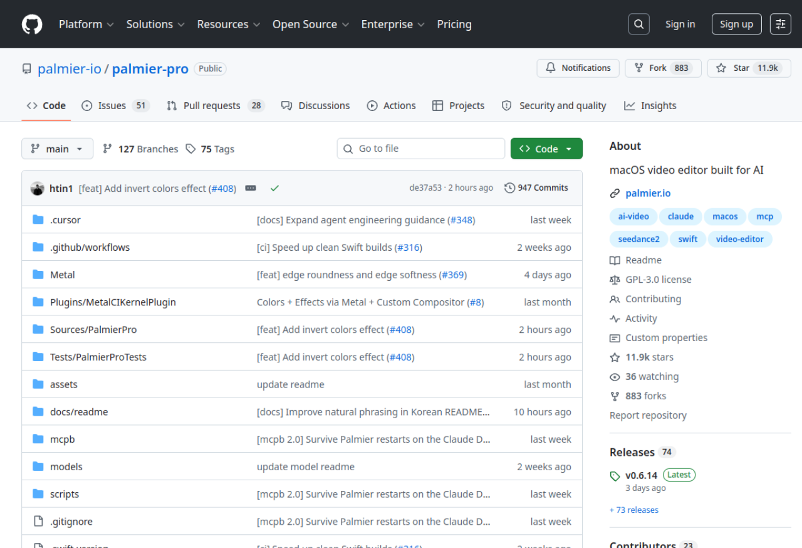802x548 pixels.
Task: Open the Sources/PalmierPro folder
Action: (x=93, y=330)
